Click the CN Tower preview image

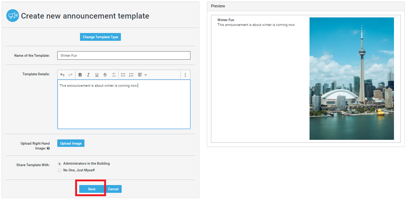352,79
